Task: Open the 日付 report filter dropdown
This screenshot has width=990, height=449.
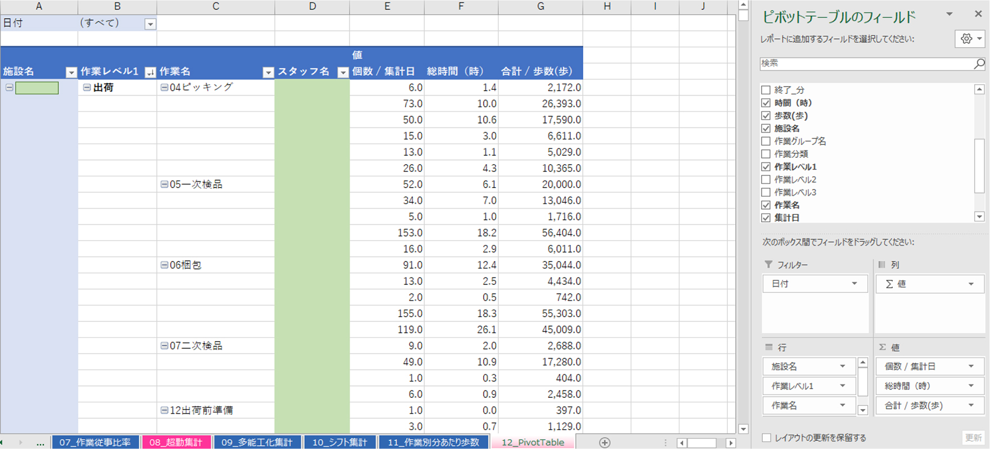Action: coord(150,24)
